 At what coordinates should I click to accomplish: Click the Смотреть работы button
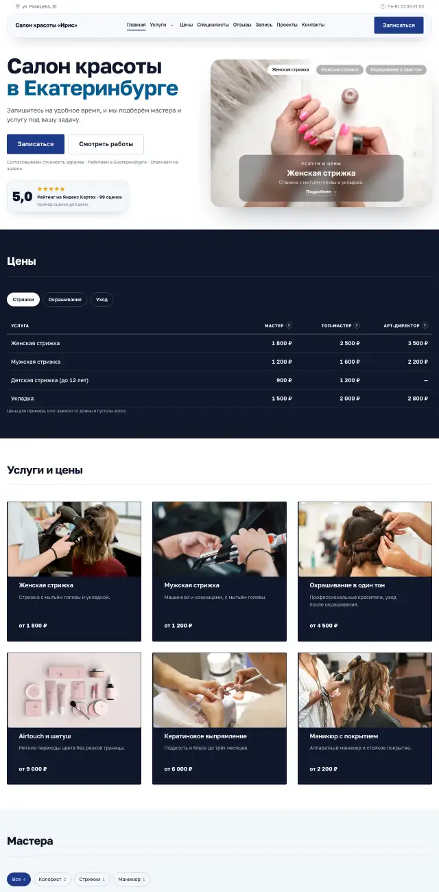(x=106, y=144)
